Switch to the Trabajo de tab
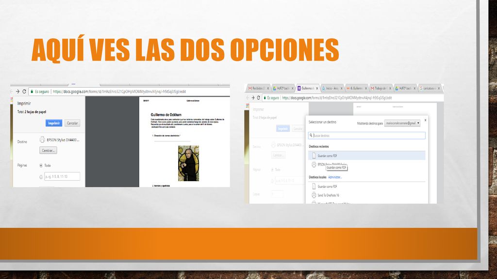 click(x=381, y=88)
